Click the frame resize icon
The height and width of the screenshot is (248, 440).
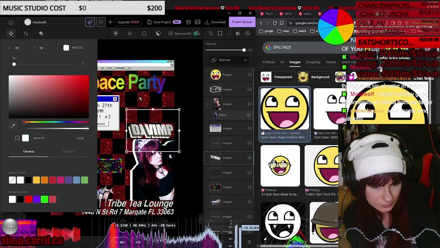click(x=220, y=33)
